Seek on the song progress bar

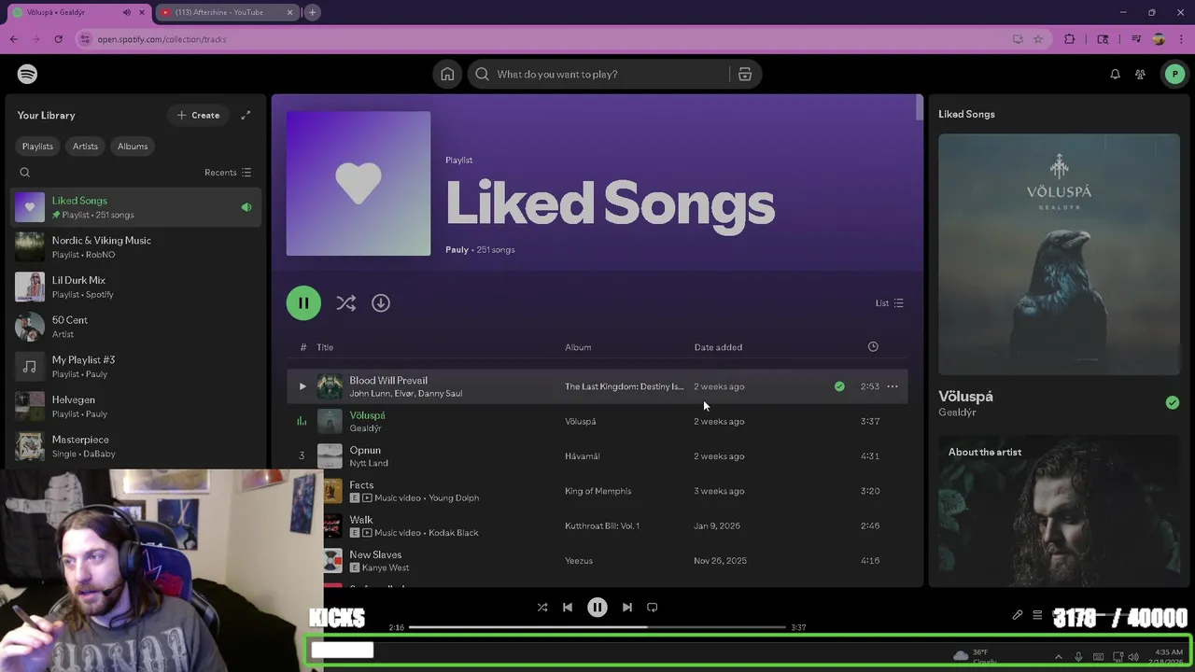[597, 627]
